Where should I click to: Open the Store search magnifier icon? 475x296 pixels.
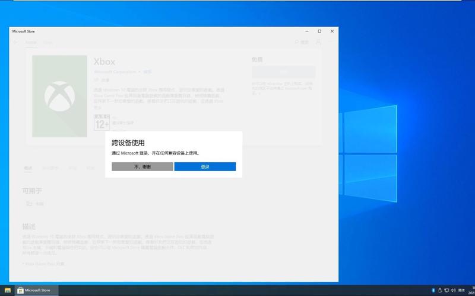pyautogui.click(x=297, y=42)
